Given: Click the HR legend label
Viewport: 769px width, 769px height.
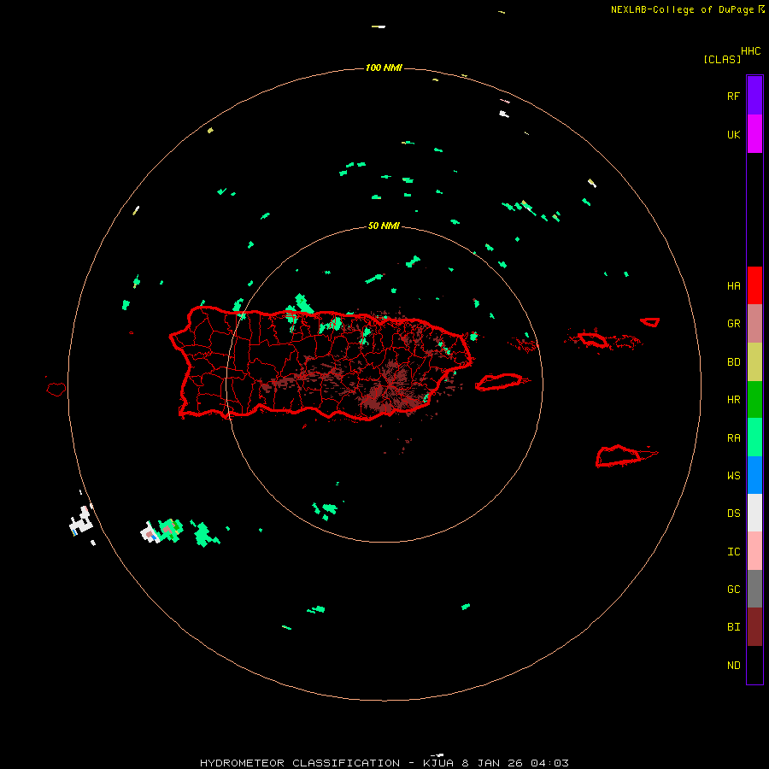Looking at the screenshot, I should tap(733, 400).
